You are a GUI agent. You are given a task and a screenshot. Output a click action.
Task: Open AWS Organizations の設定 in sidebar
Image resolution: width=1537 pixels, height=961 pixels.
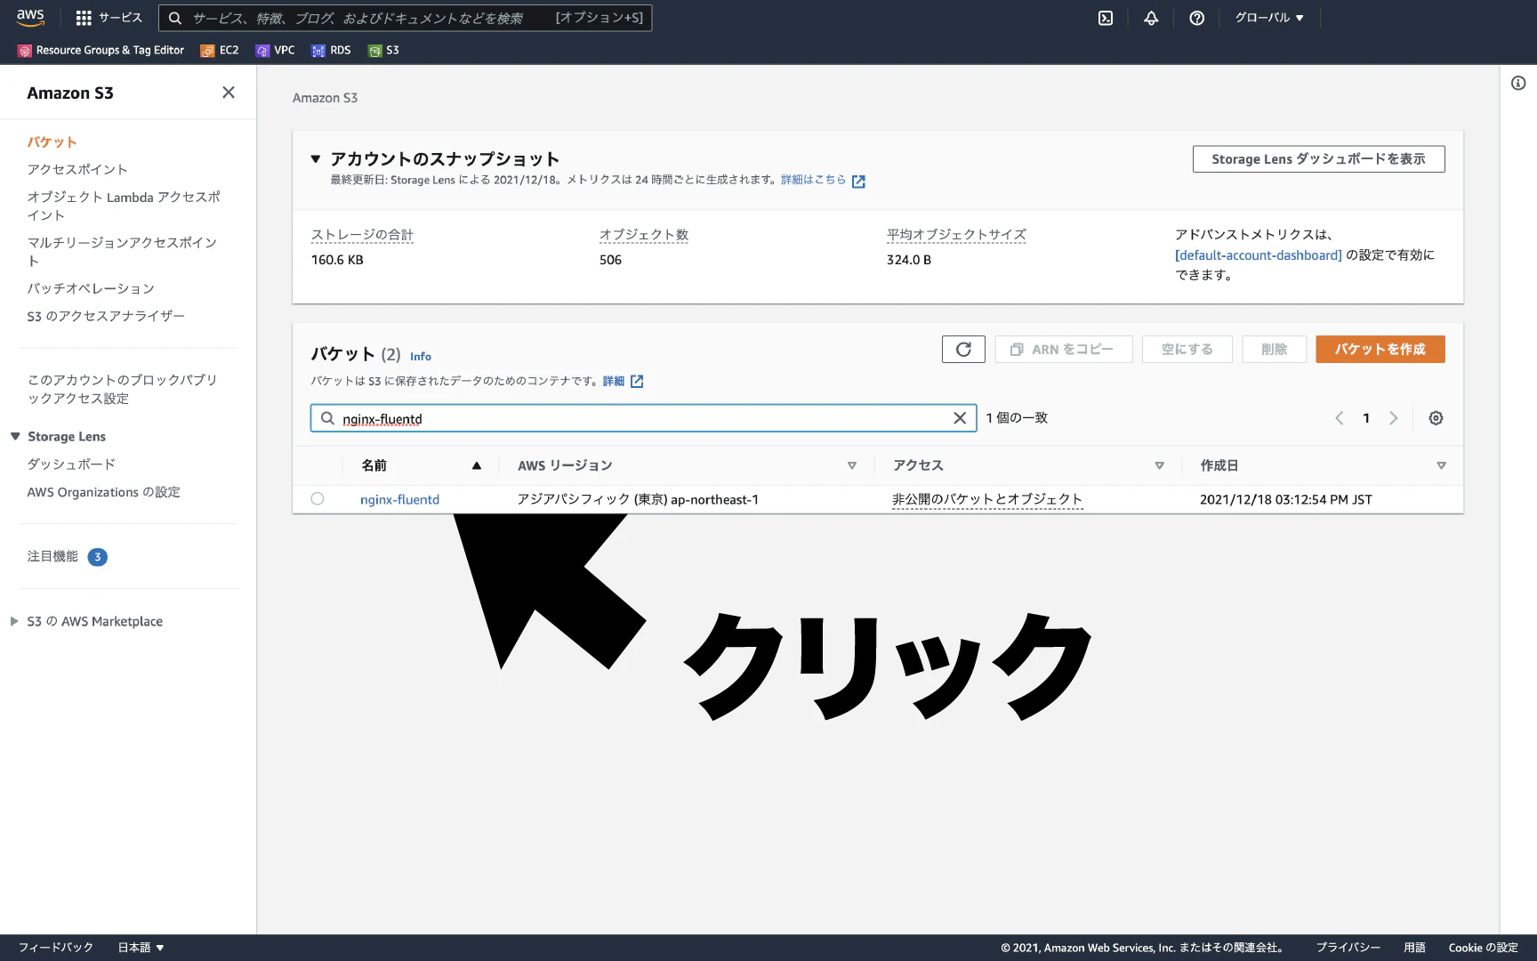coord(104,493)
